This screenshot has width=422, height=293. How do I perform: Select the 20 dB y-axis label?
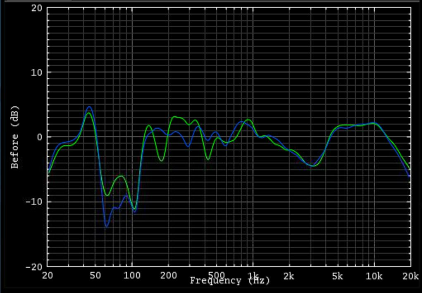tap(36, 8)
